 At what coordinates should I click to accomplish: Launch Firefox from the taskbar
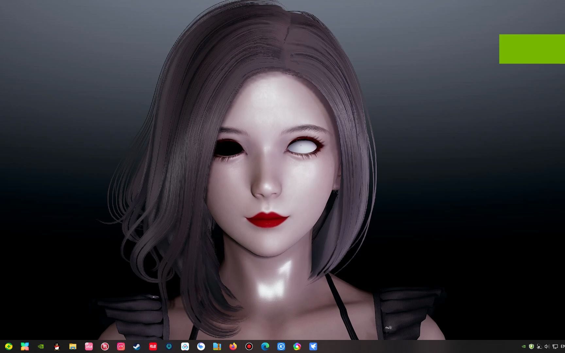pyautogui.click(x=233, y=346)
